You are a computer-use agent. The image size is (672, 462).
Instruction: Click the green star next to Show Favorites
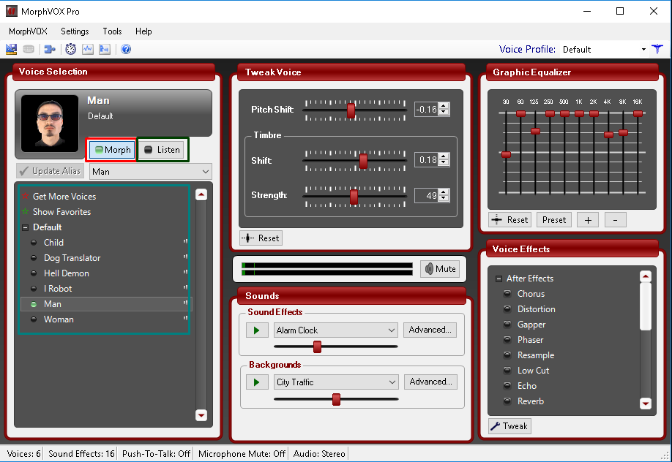click(x=25, y=211)
